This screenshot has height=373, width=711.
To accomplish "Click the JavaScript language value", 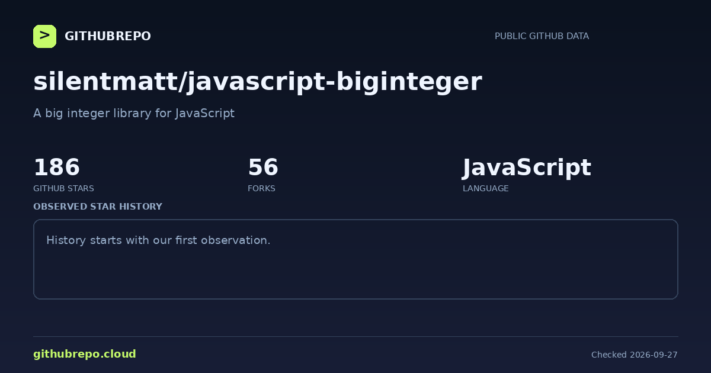I will point(527,168).
